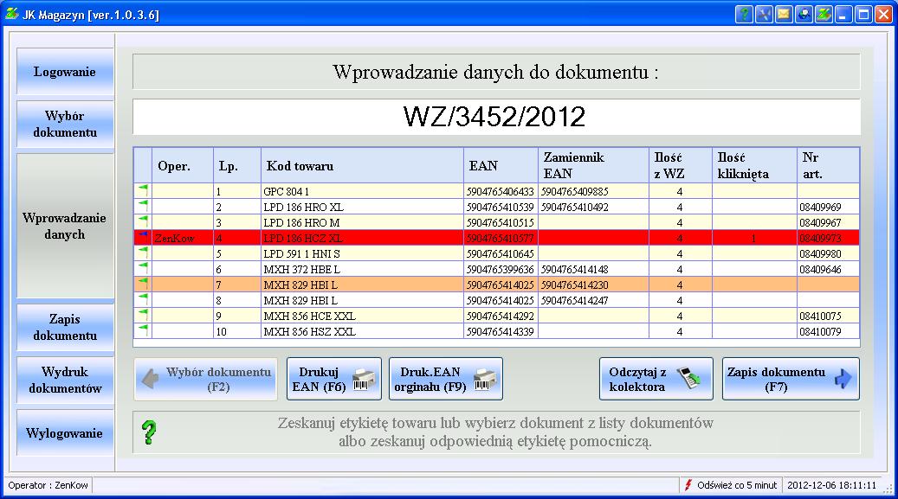Viewport: 898px width, 499px height.
Task: Click the red lightning refresh icon in status bar
Action: click(x=688, y=485)
